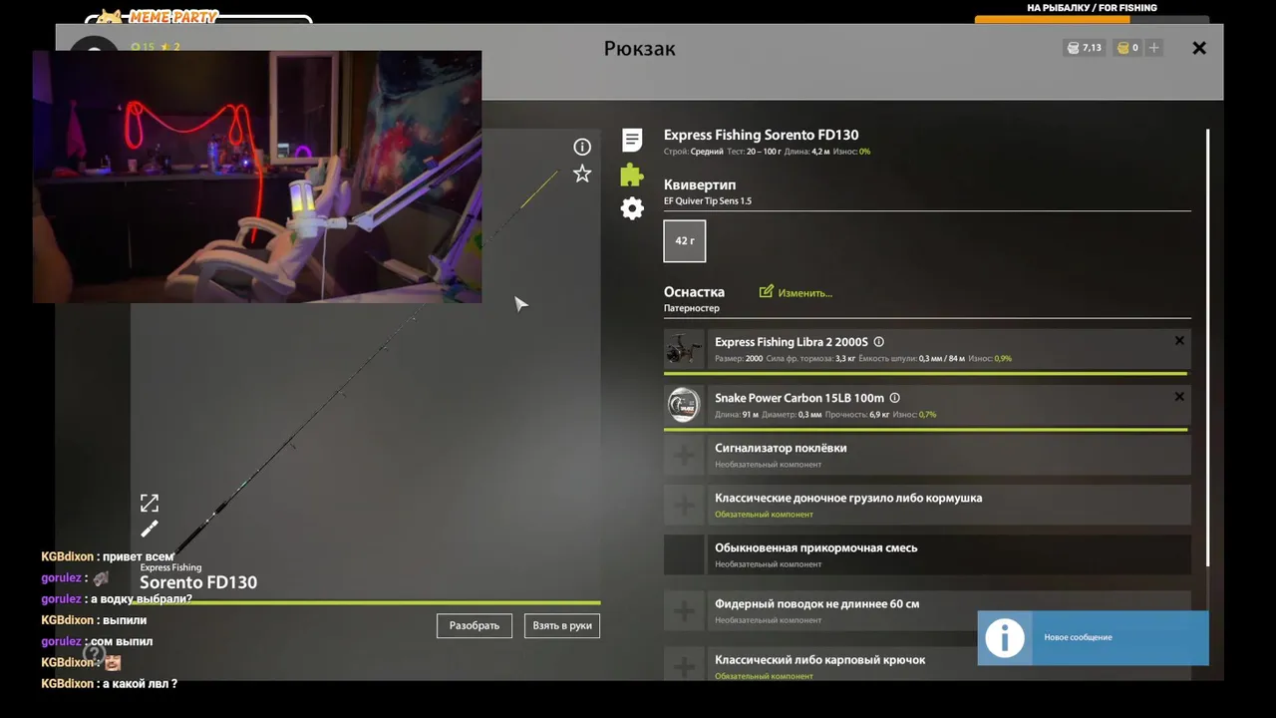The height and width of the screenshot is (718, 1276).
Task: Select the 42 г quivertip box
Action: coord(685,240)
